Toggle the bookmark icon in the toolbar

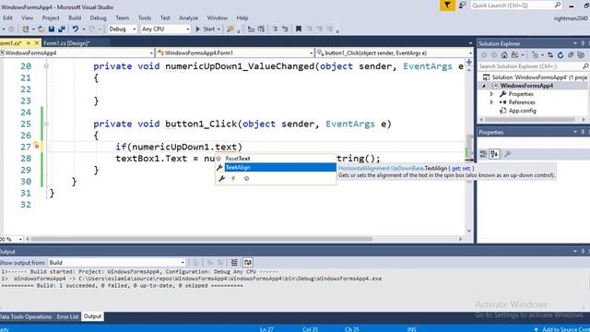coord(299,29)
